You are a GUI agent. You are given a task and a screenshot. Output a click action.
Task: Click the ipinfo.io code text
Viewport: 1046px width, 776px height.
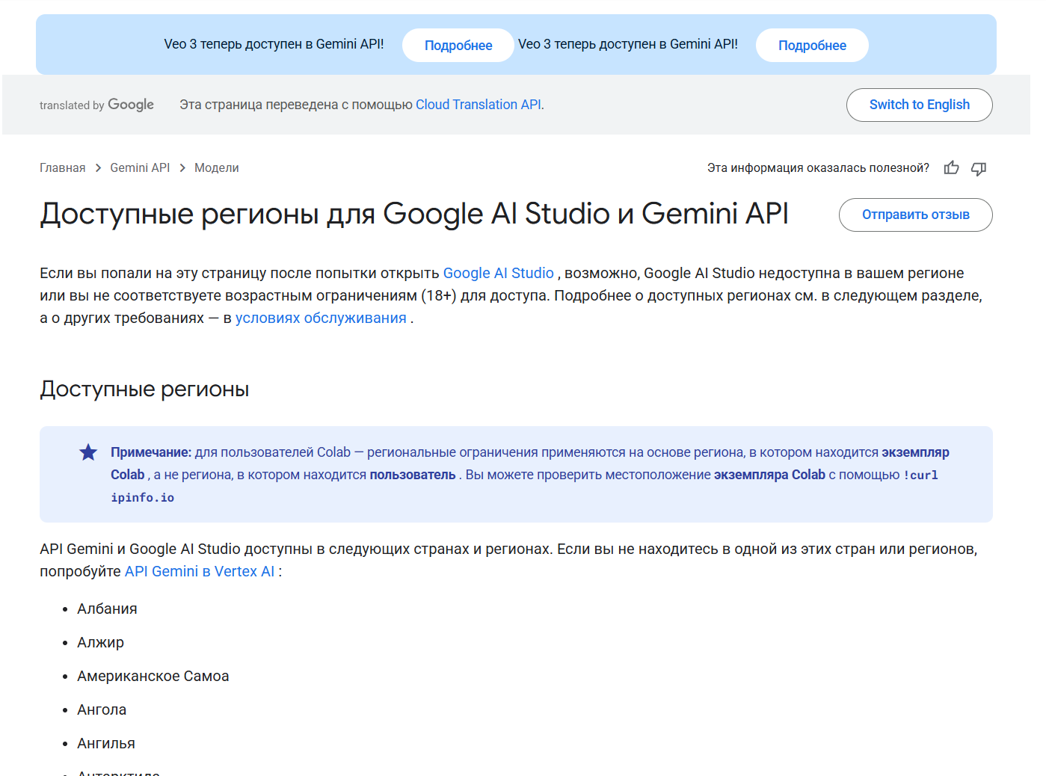pyautogui.click(x=142, y=498)
